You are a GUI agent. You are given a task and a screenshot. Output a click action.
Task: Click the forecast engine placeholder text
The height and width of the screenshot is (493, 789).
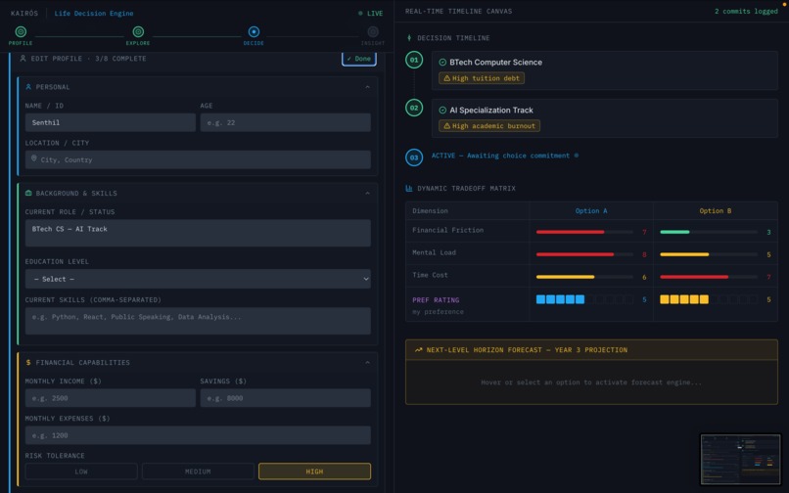point(590,382)
